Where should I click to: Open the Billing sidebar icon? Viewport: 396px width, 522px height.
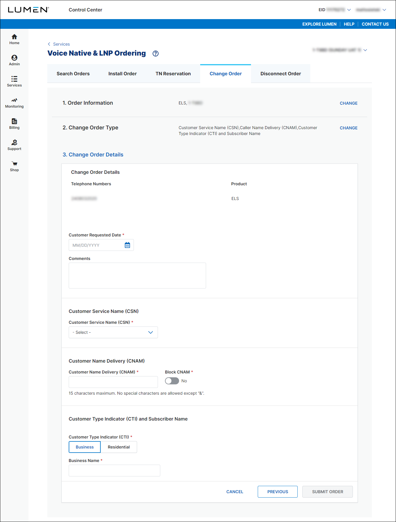pos(14,124)
